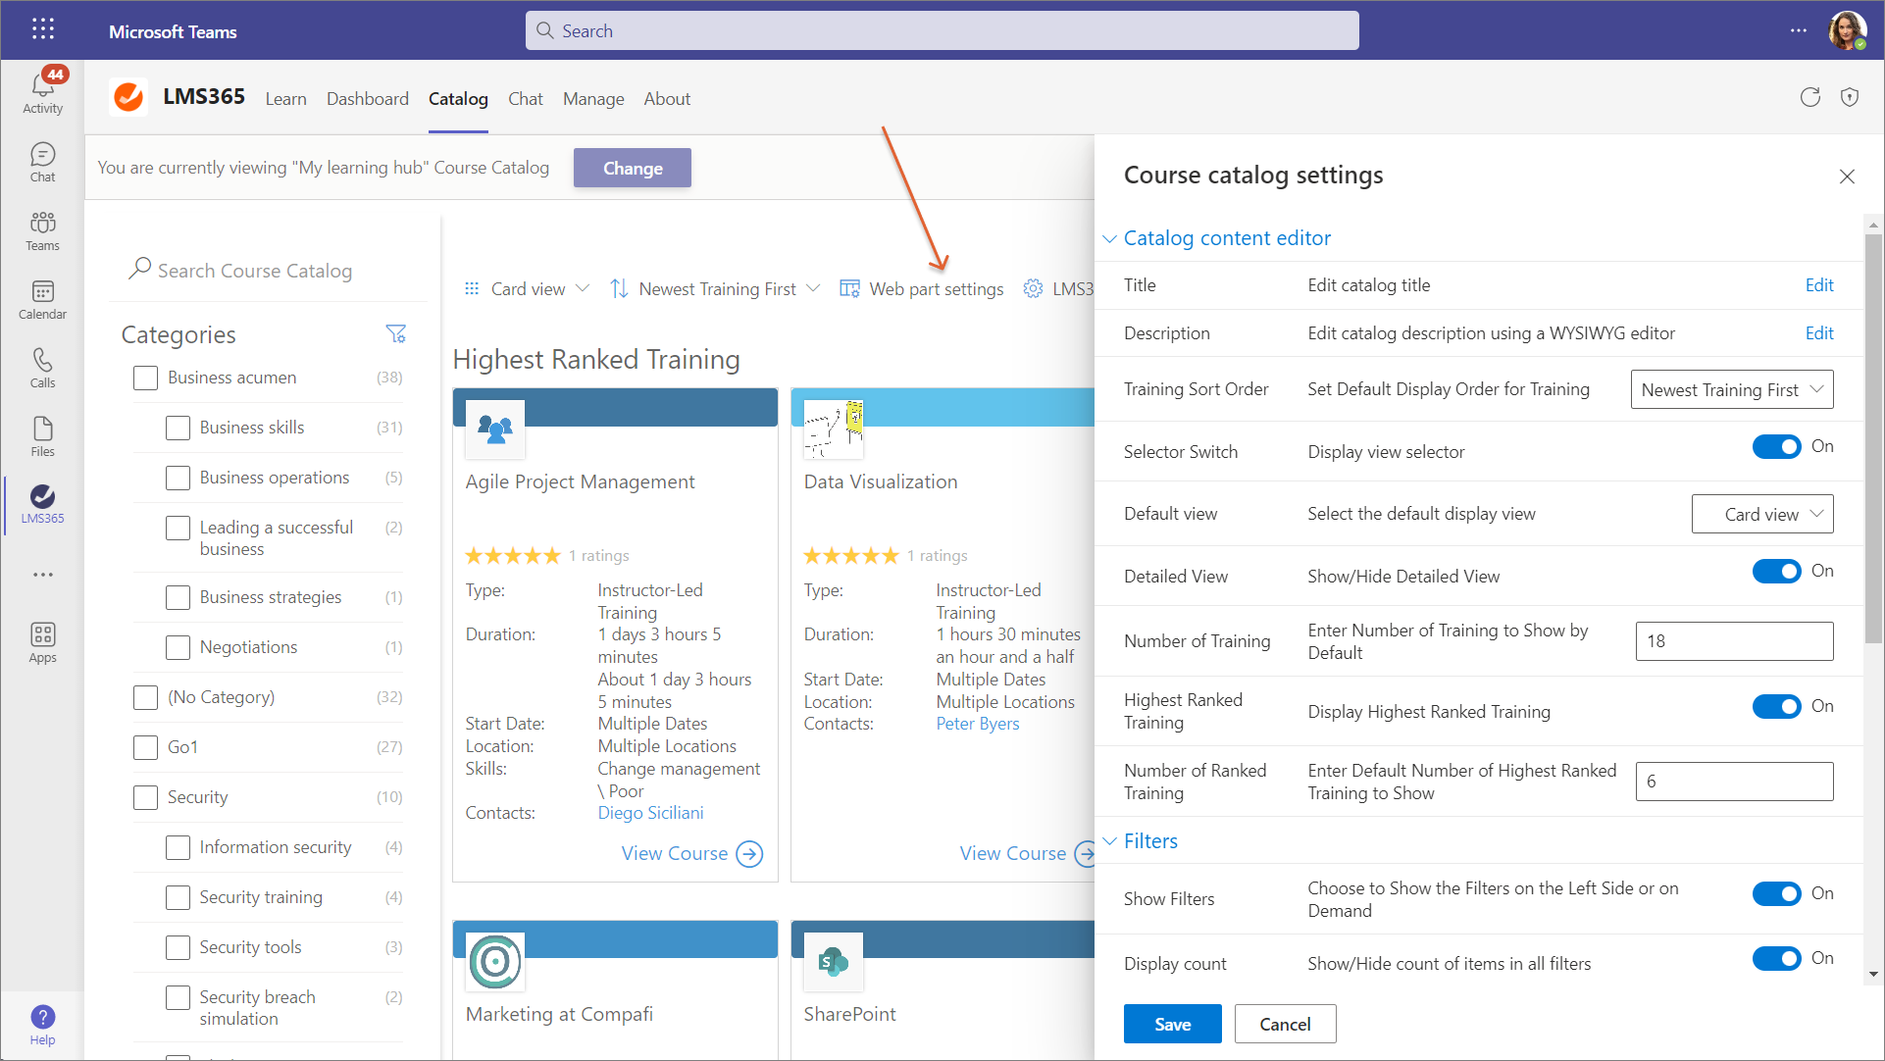Check the Business skills category checkbox
This screenshot has height=1061, width=1885.
point(178,428)
